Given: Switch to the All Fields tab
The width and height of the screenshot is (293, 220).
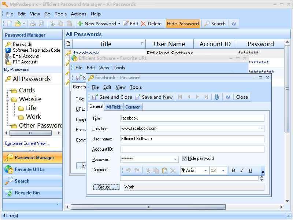Looking at the screenshot, I should click(114, 107).
